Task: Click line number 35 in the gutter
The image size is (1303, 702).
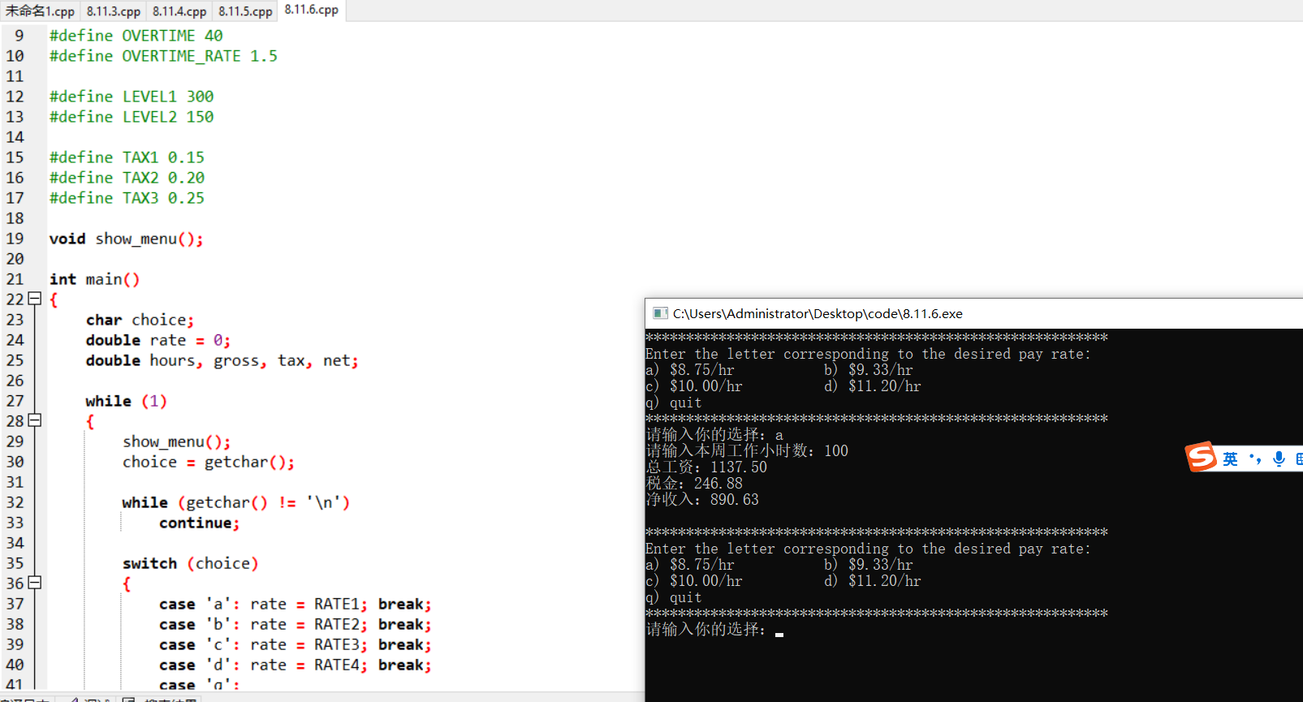Action: click(x=15, y=563)
